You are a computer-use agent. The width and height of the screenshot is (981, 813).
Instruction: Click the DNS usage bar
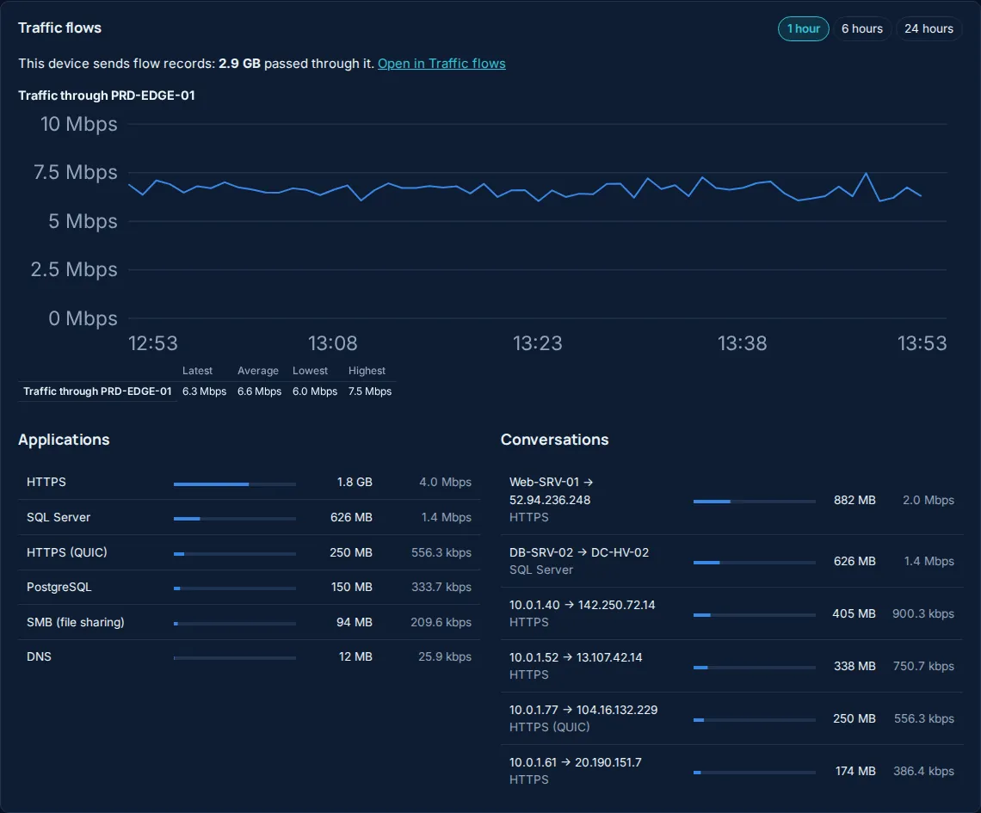[x=235, y=658]
